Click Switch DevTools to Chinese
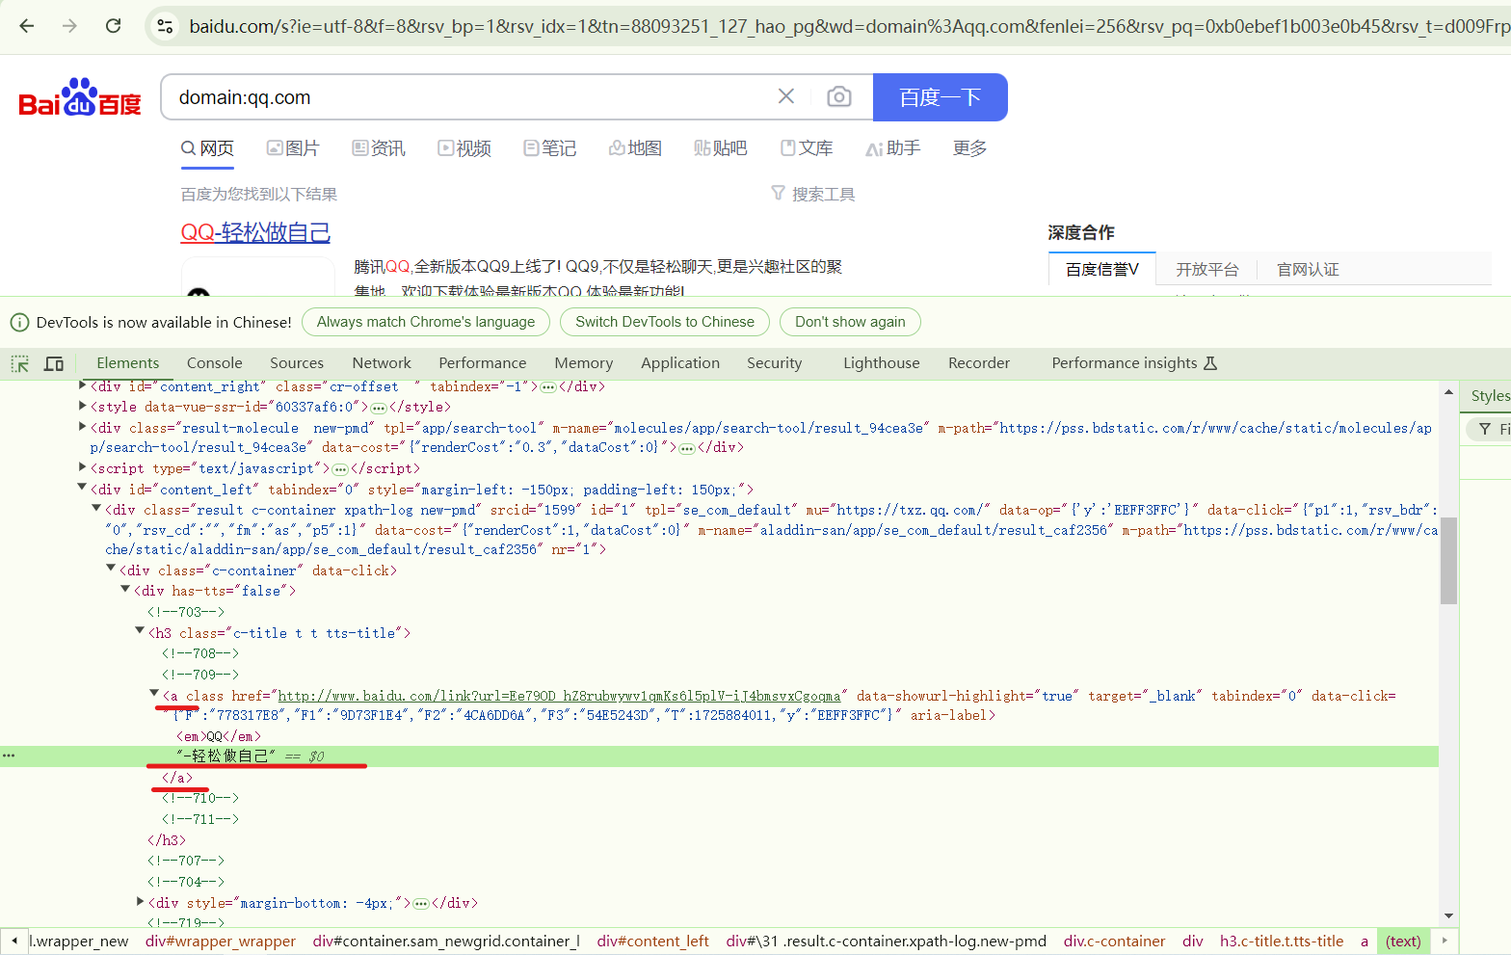Screen dimensions: 1511x955 click(665, 322)
